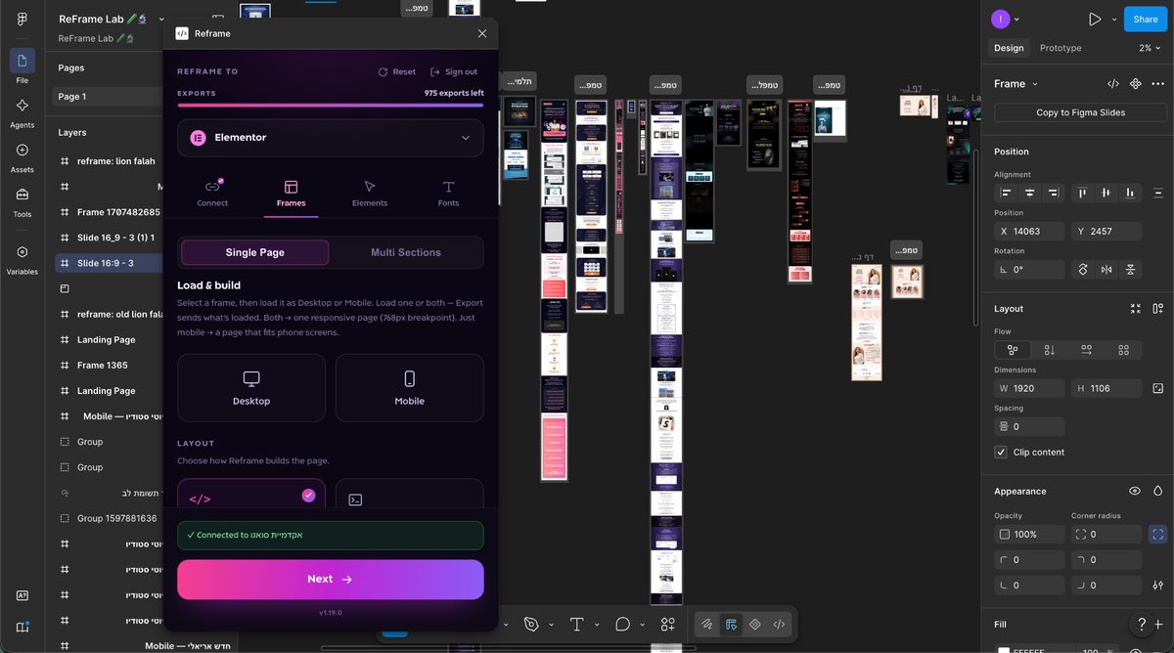This screenshot has height=653, width=1174.
Task: Select the Comment tool
Action: 622,624
